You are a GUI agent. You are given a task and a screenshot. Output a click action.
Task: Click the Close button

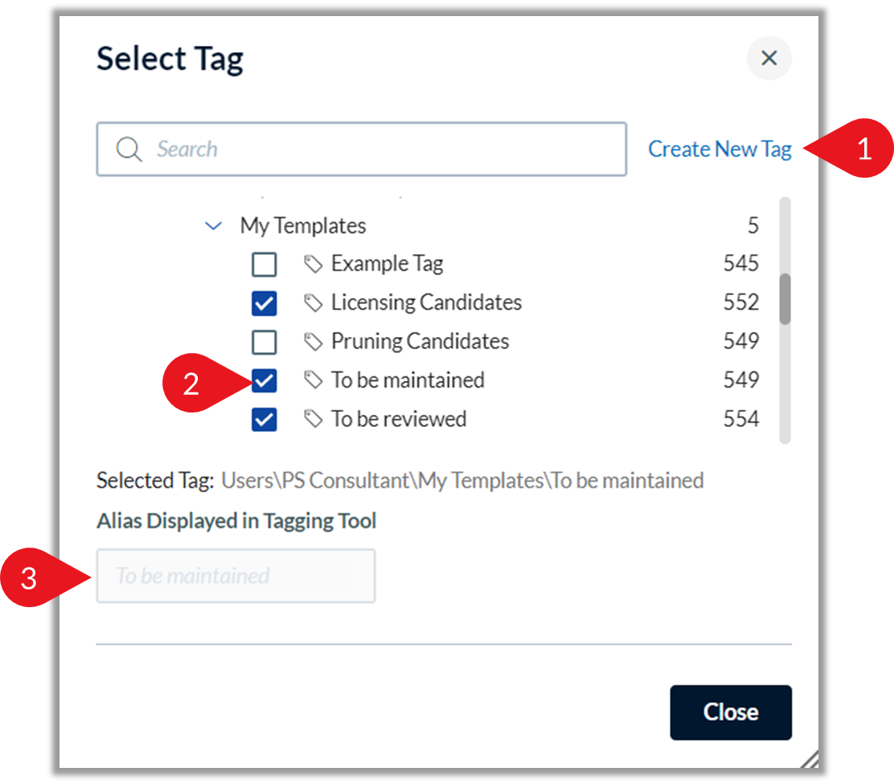pos(731,712)
